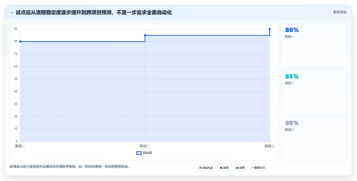The width and height of the screenshot is (357, 181).
Task: Click the chart data point at value 90
Action: tap(270, 29)
